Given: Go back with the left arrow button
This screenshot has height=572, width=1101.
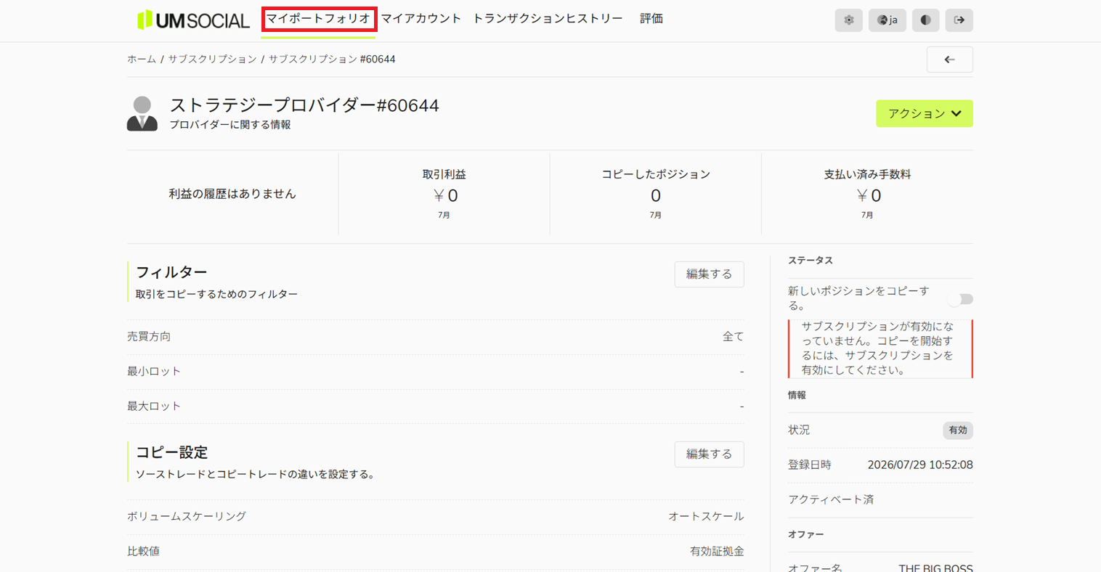Looking at the screenshot, I should (x=949, y=60).
